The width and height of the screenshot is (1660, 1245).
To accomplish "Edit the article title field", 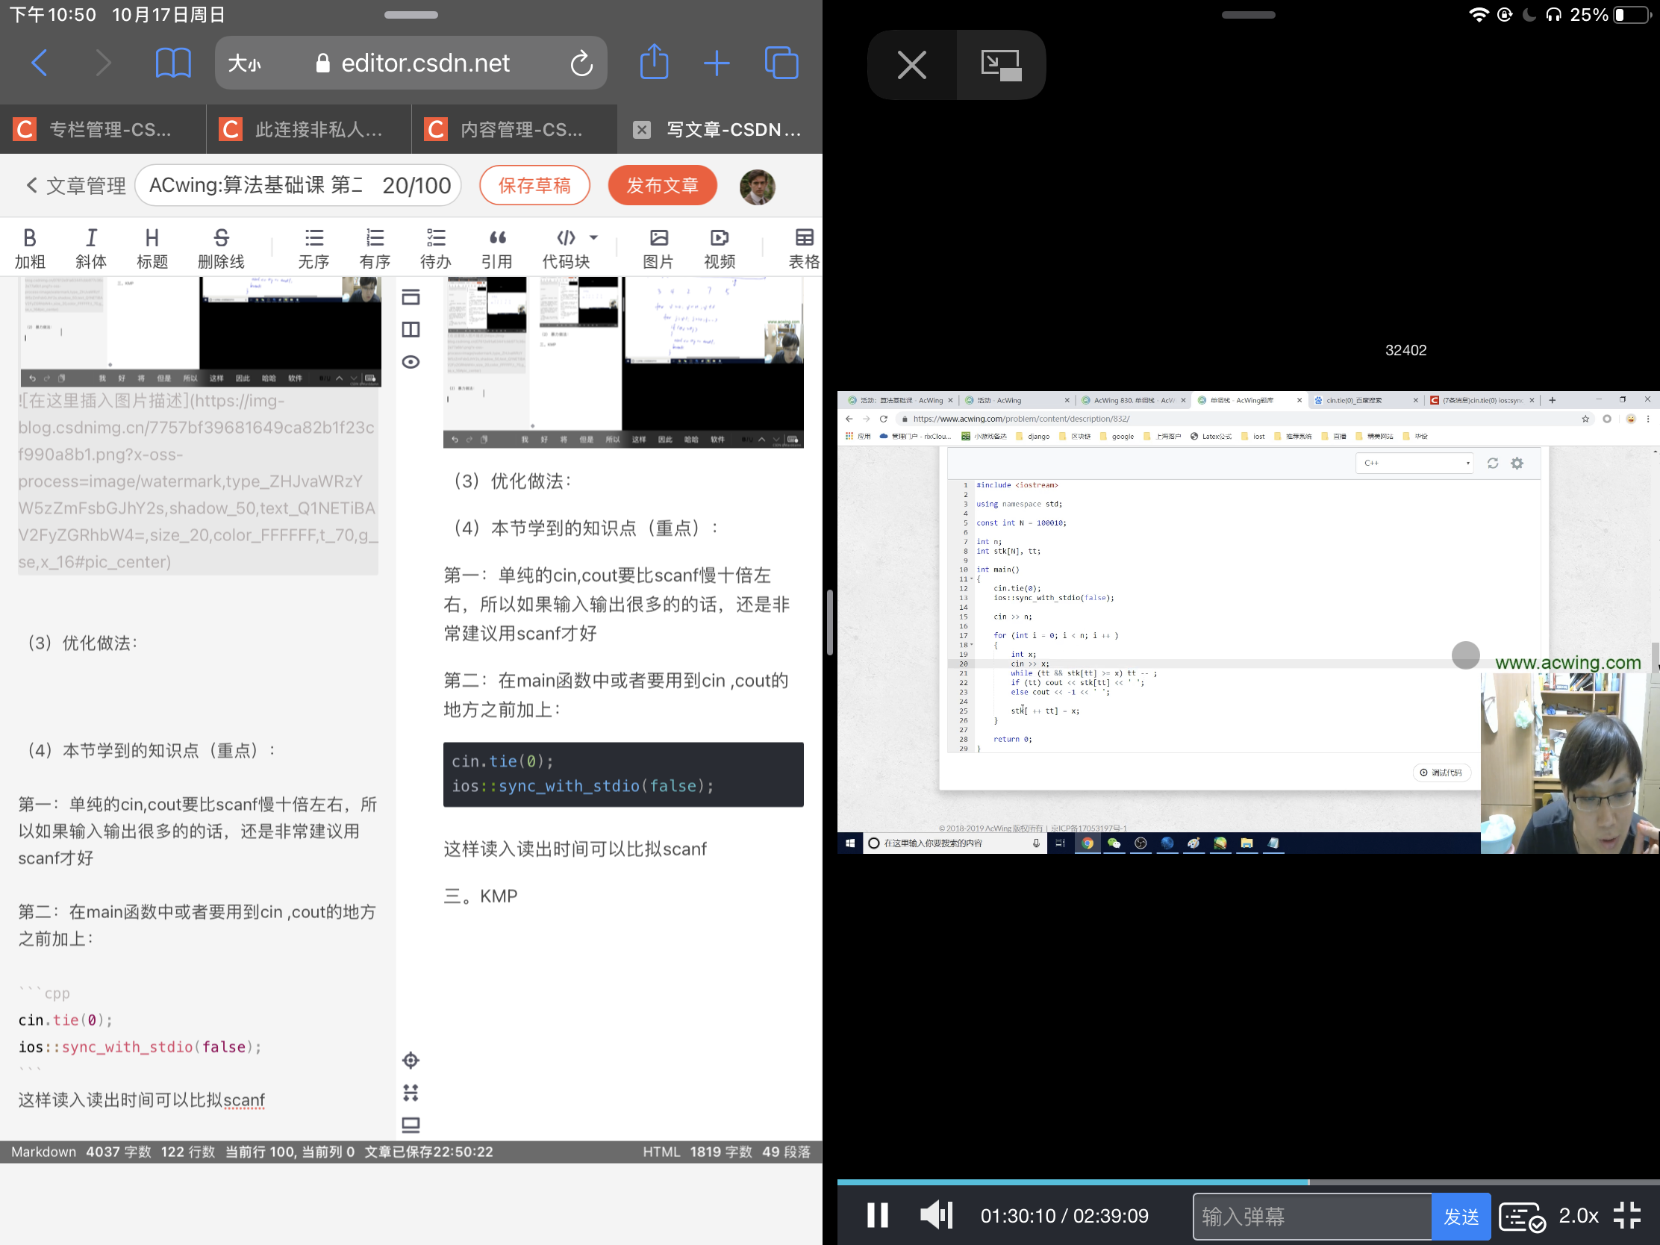I will pyautogui.click(x=298, y=185).
